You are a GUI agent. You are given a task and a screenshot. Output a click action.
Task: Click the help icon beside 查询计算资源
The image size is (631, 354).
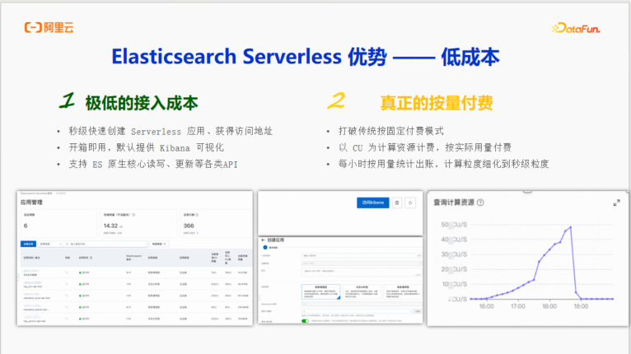click(x=480, y=203)
